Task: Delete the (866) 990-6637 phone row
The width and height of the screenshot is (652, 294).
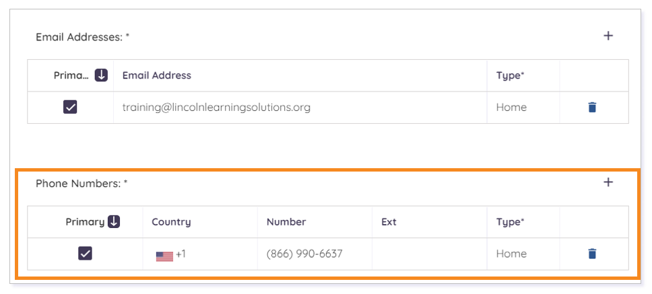Action: (x=592, y=254)
